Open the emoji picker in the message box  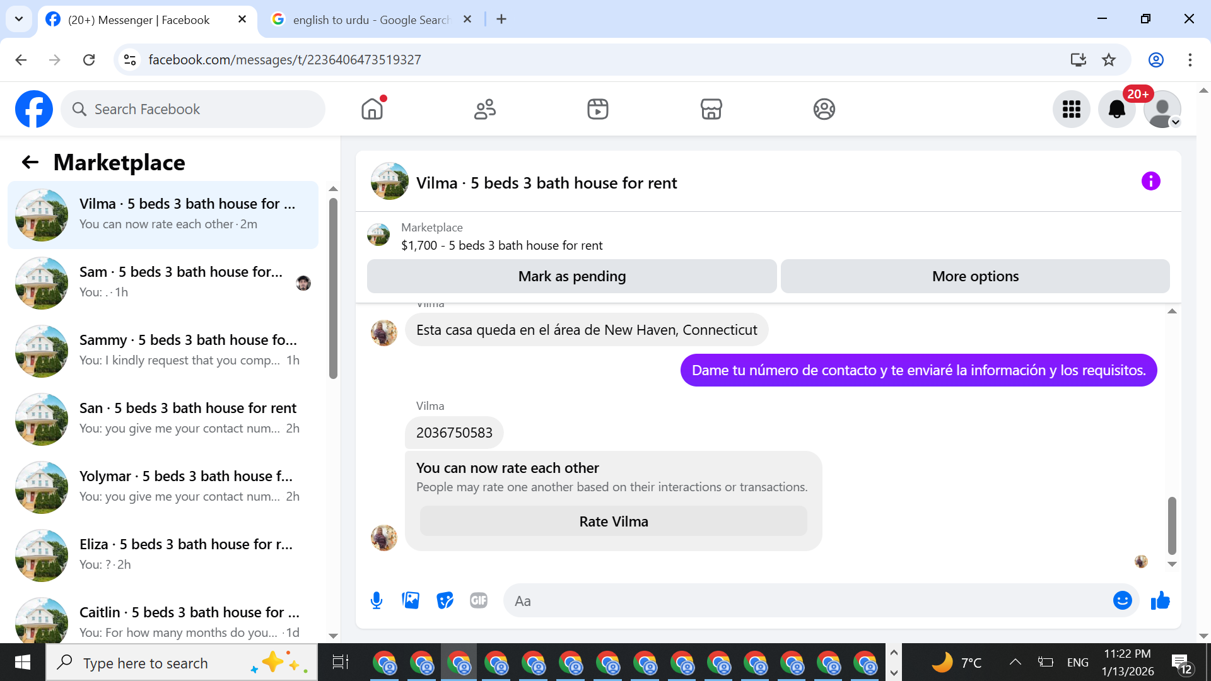(1122, 600)
